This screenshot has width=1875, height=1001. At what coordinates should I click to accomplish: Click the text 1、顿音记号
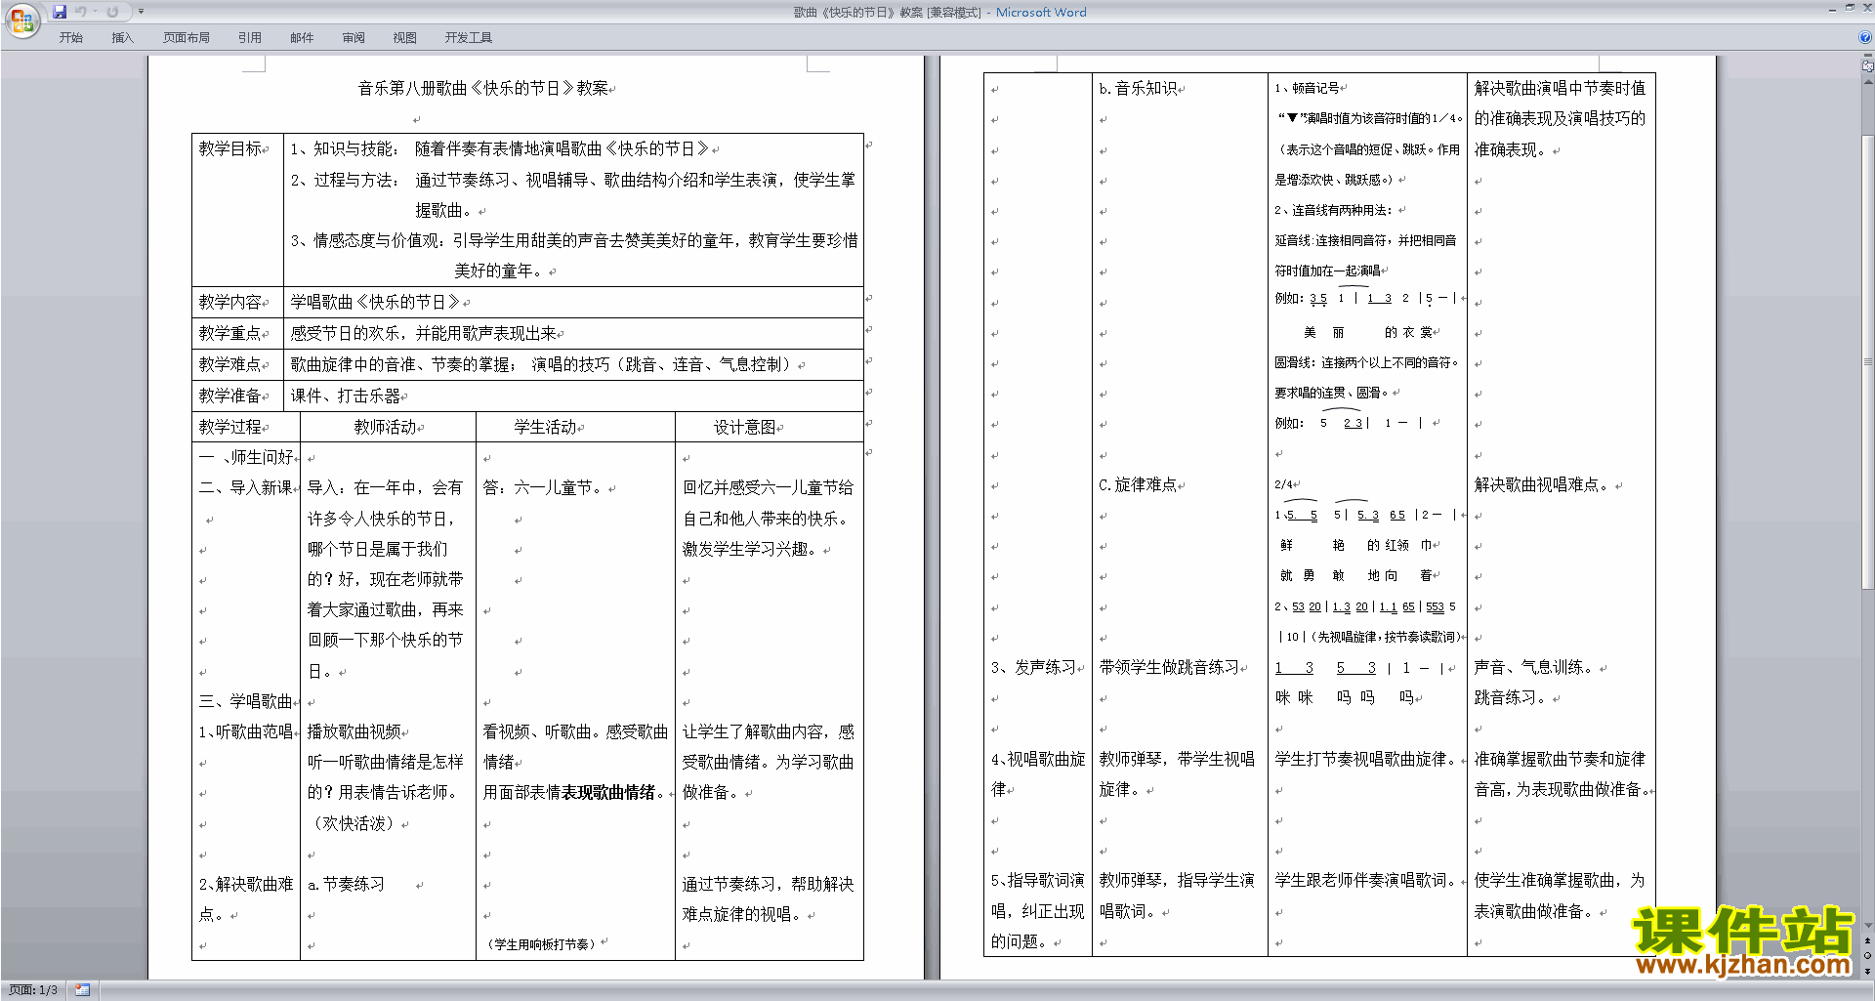1307,88
